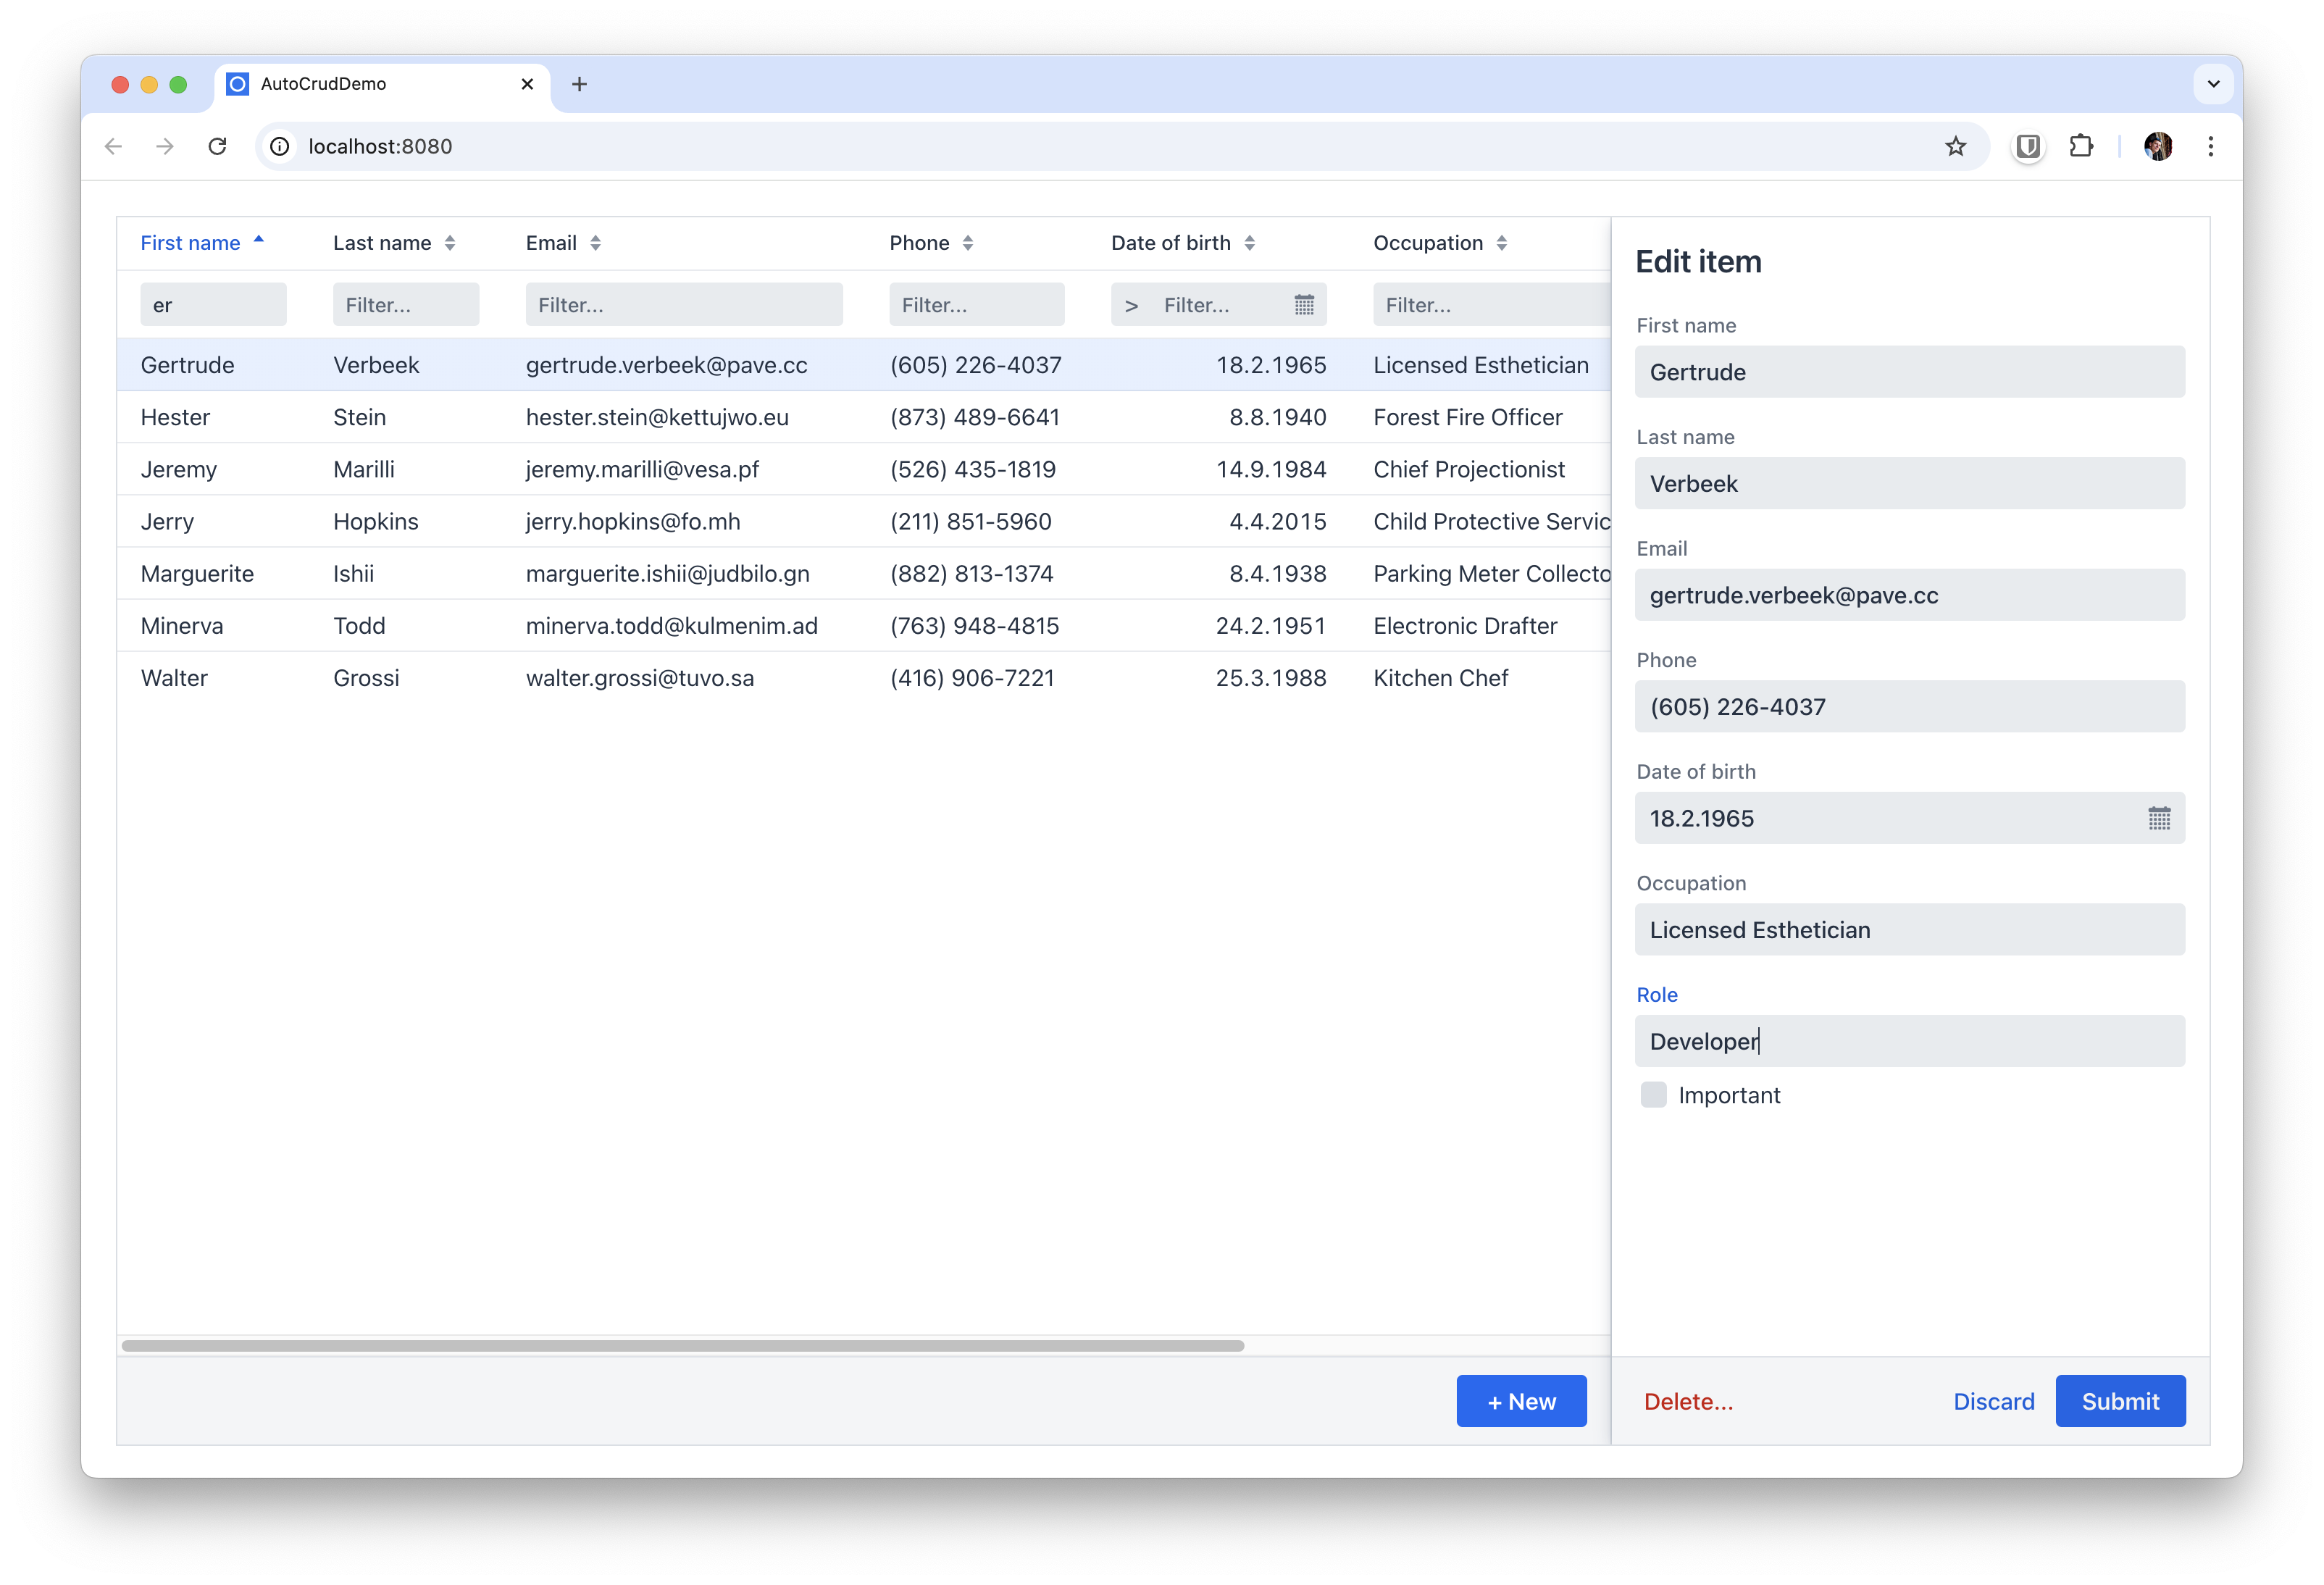2324x1585 pixels.
Task: Submit the edited item
Action: [x=2120, y=1401]
